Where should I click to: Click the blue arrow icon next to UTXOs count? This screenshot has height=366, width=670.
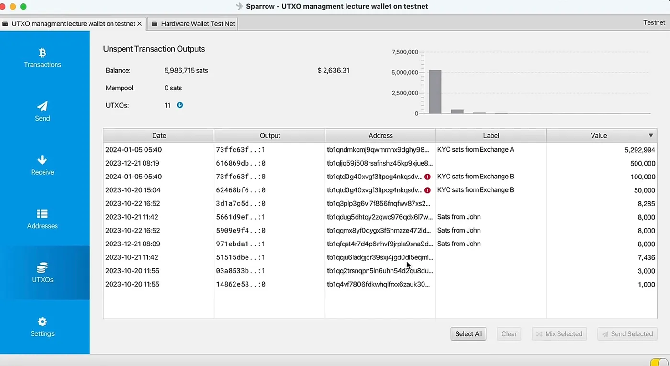(180, 105)
